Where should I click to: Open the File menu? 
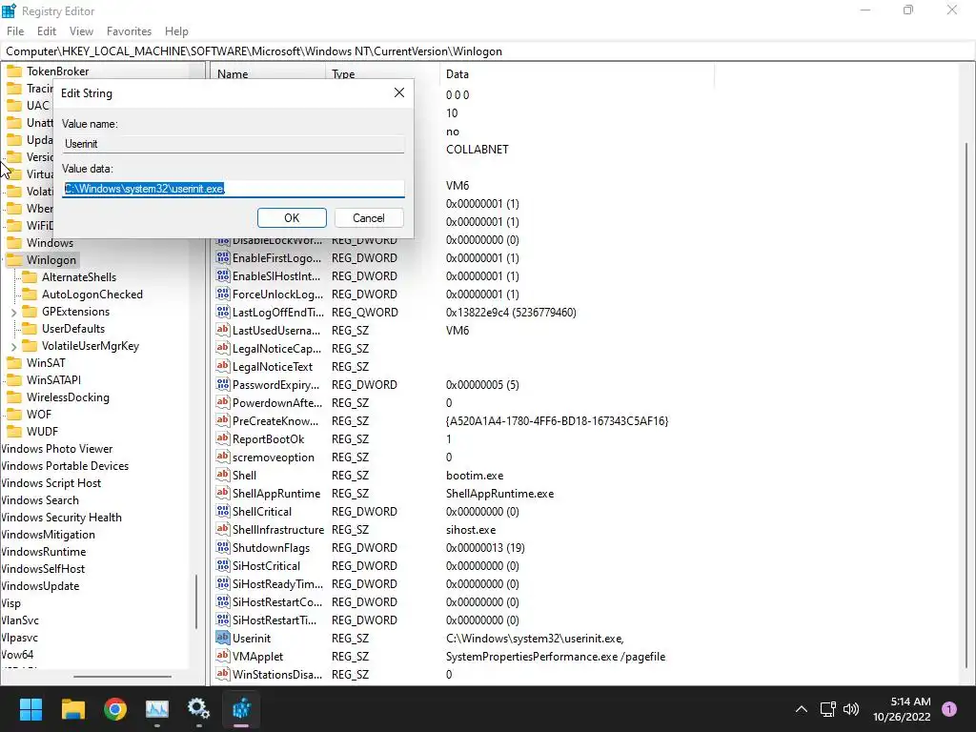pyautogui.click(x=15, y=31)
